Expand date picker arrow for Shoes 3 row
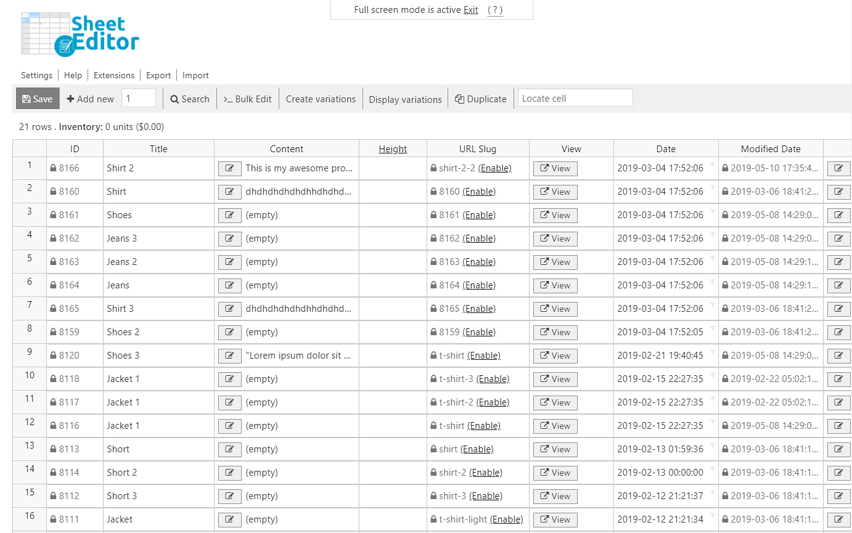The height and width of the screenshot is (533, 852). [x=712, y=352]
